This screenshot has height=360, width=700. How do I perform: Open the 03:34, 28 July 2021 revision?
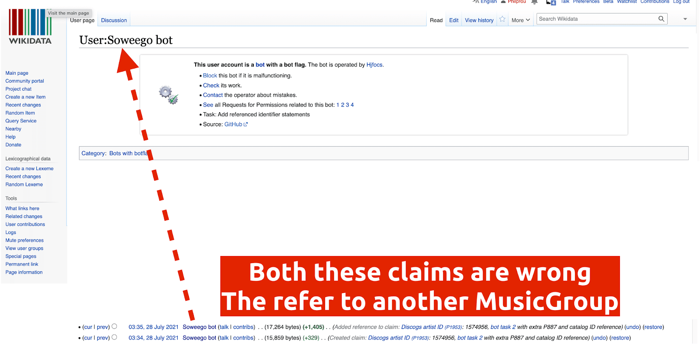click(153, 338)
